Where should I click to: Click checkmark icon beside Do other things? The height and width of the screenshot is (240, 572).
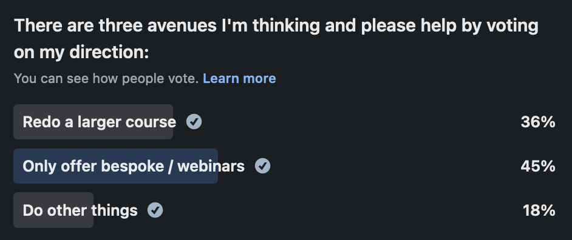click(155, 210)
